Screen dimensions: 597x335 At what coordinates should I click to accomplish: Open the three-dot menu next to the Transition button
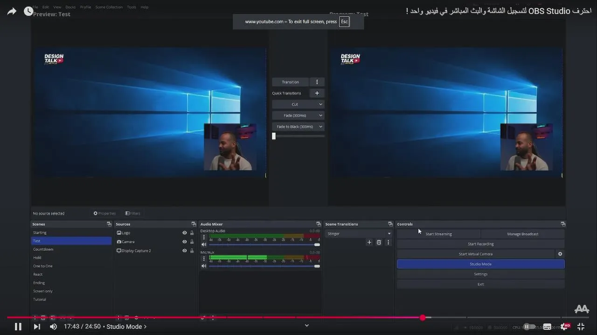click(x=317, y=82)
